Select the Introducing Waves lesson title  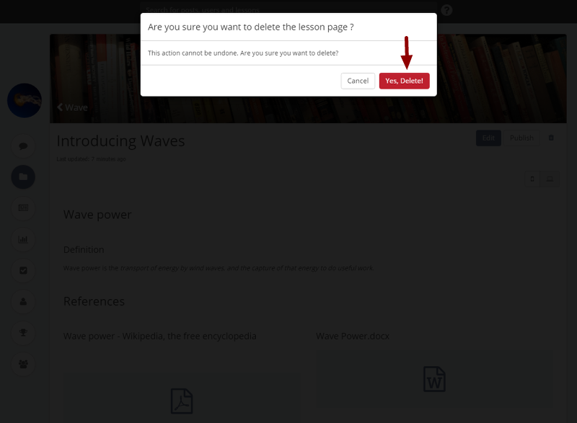point(120,141)
